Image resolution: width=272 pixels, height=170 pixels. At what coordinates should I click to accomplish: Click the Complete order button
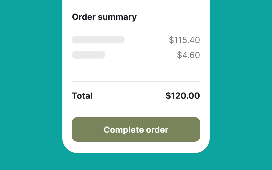click(136, 129)
